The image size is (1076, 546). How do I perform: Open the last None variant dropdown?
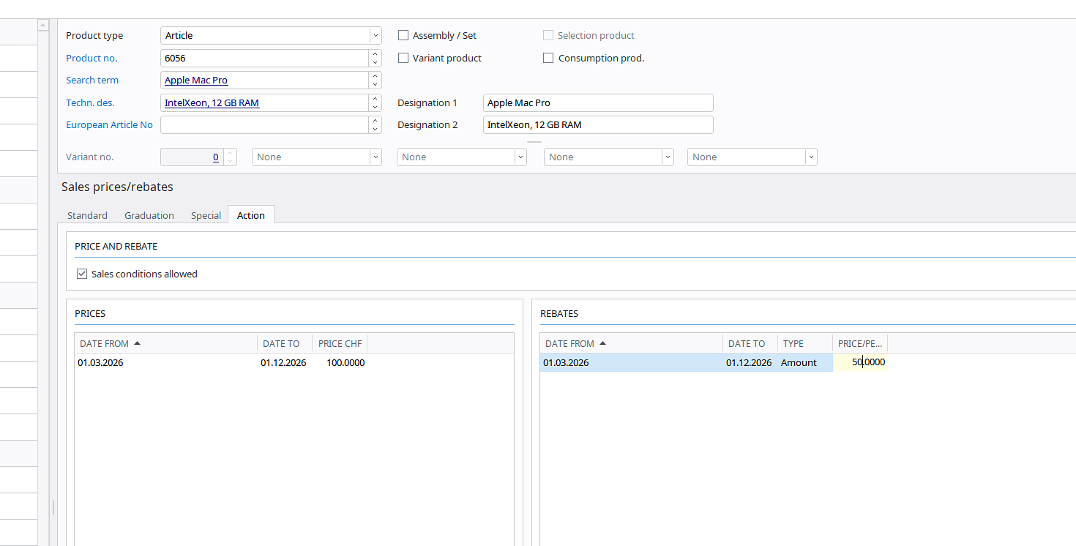point(810,157)
